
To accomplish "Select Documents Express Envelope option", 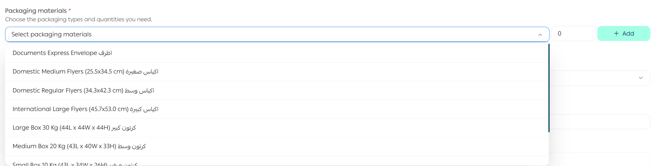I will [x=62, y=53].
